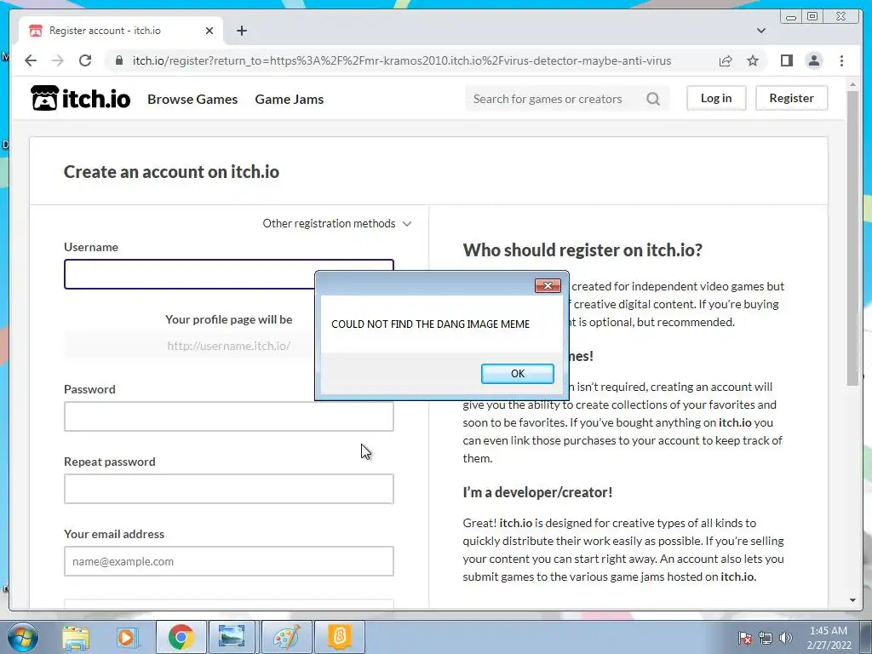Viewport: 872px width, 654px height.
Task: Reload the page with the refresh icon
Action: pos(85,60)
